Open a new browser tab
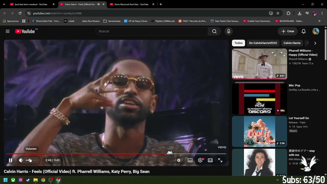This screenshot has width=327, height=184. [x=161, y=4]
